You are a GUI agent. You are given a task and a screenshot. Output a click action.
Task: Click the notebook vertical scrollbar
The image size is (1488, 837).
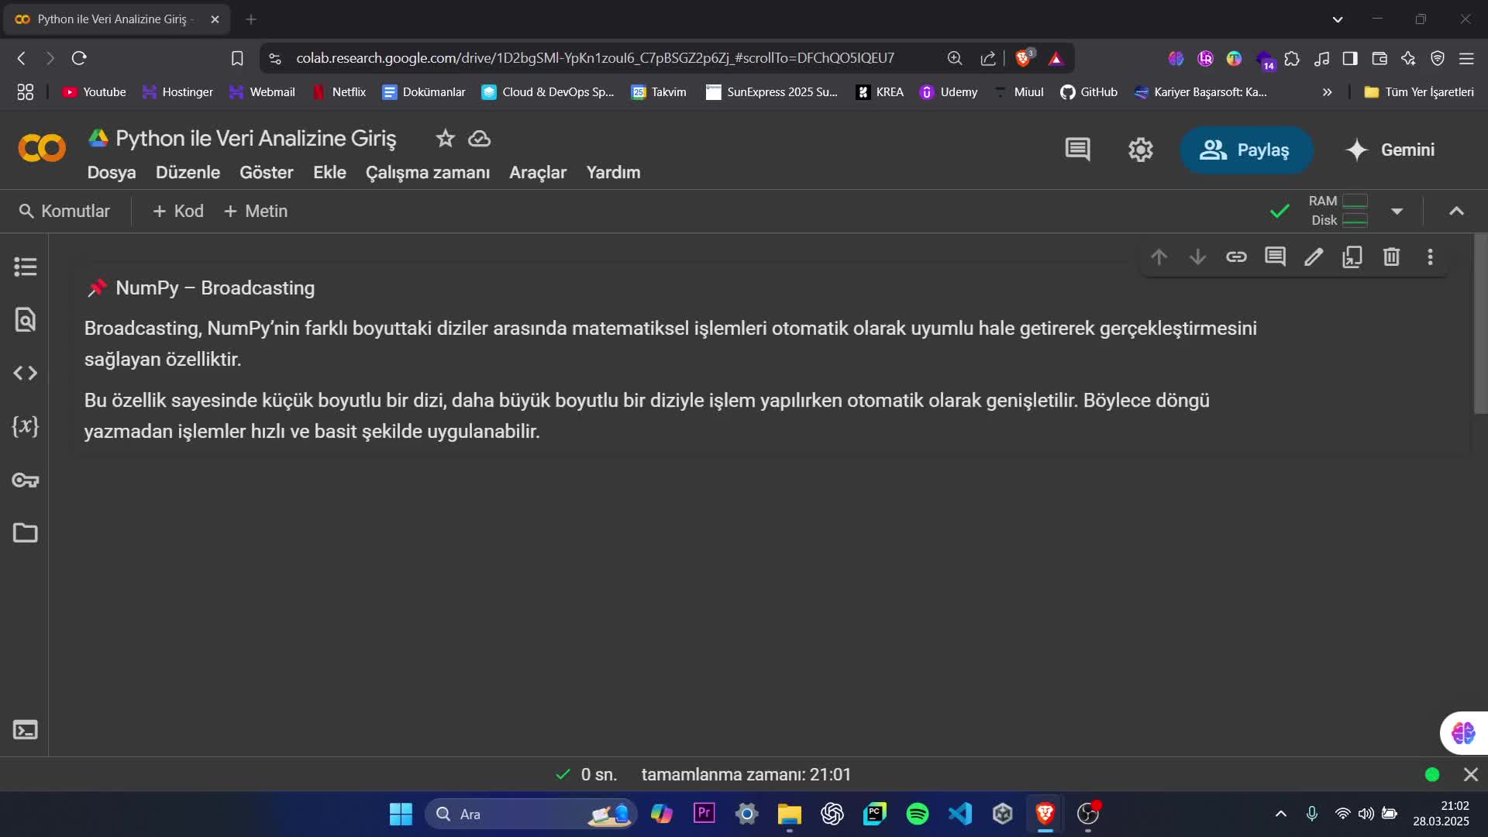tap(1480, 324)
